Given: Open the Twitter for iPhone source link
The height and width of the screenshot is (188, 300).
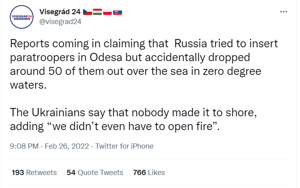Looking at the screenshot, I should 124,146.
